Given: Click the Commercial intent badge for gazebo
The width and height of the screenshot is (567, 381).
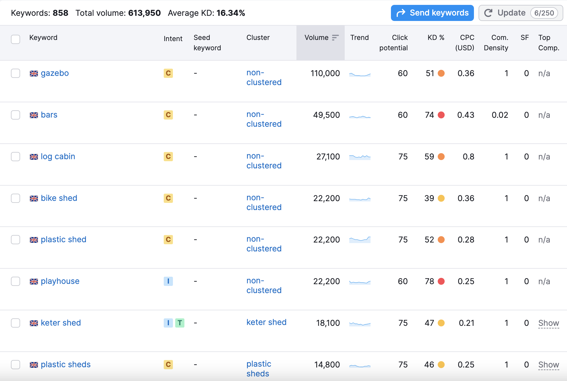Looking at the screenshot, I should (168, 73).
